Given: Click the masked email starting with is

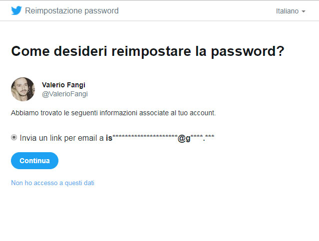Looking at the screenshot, I should [x=160, y=138].
